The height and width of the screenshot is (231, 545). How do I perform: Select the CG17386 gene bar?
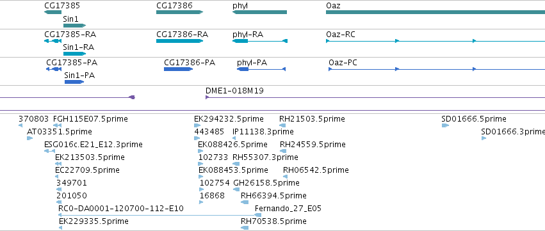point(180,12)
